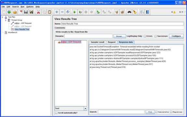This screenshot has width=187, height=117.
Task: Open the Edit menu
Action: (8, 7)
